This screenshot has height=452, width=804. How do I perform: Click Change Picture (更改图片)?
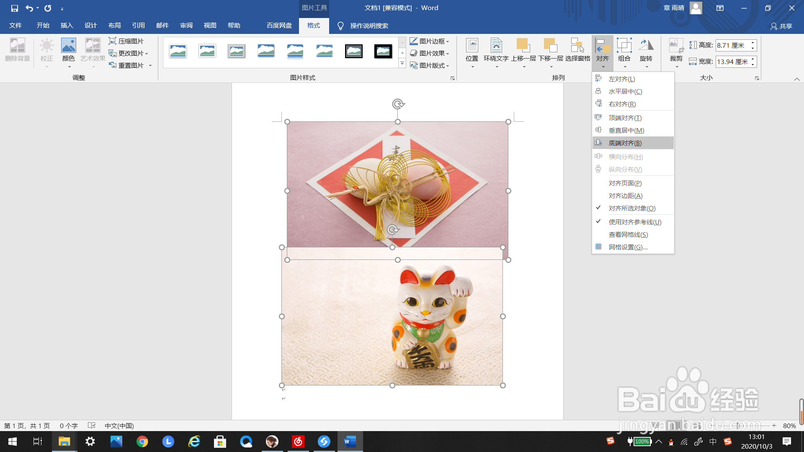(x=128, y=53)
